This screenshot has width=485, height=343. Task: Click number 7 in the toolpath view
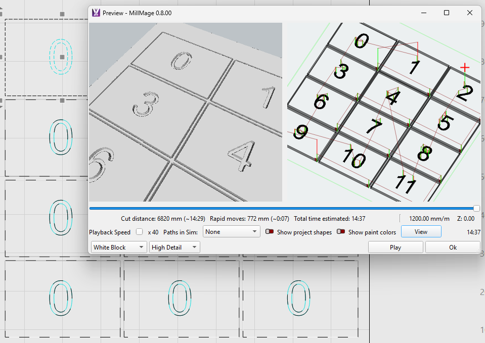coord(375,126)
